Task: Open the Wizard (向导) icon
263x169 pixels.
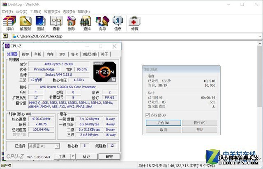Action: pyautogui.click(x=102, y=23)
